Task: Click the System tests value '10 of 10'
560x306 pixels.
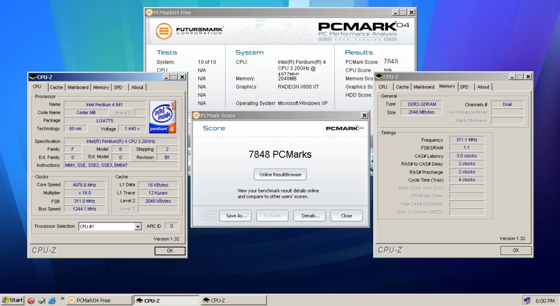Action: 207,62
